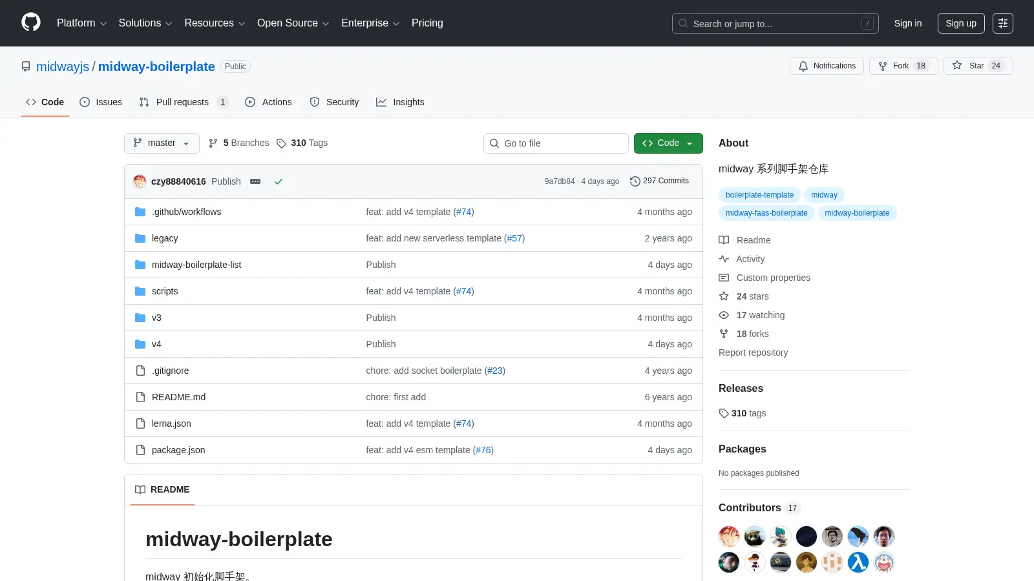Switch to the Insights tab
The width and height of the screenshot is (1034, 581).
(400, 102)
